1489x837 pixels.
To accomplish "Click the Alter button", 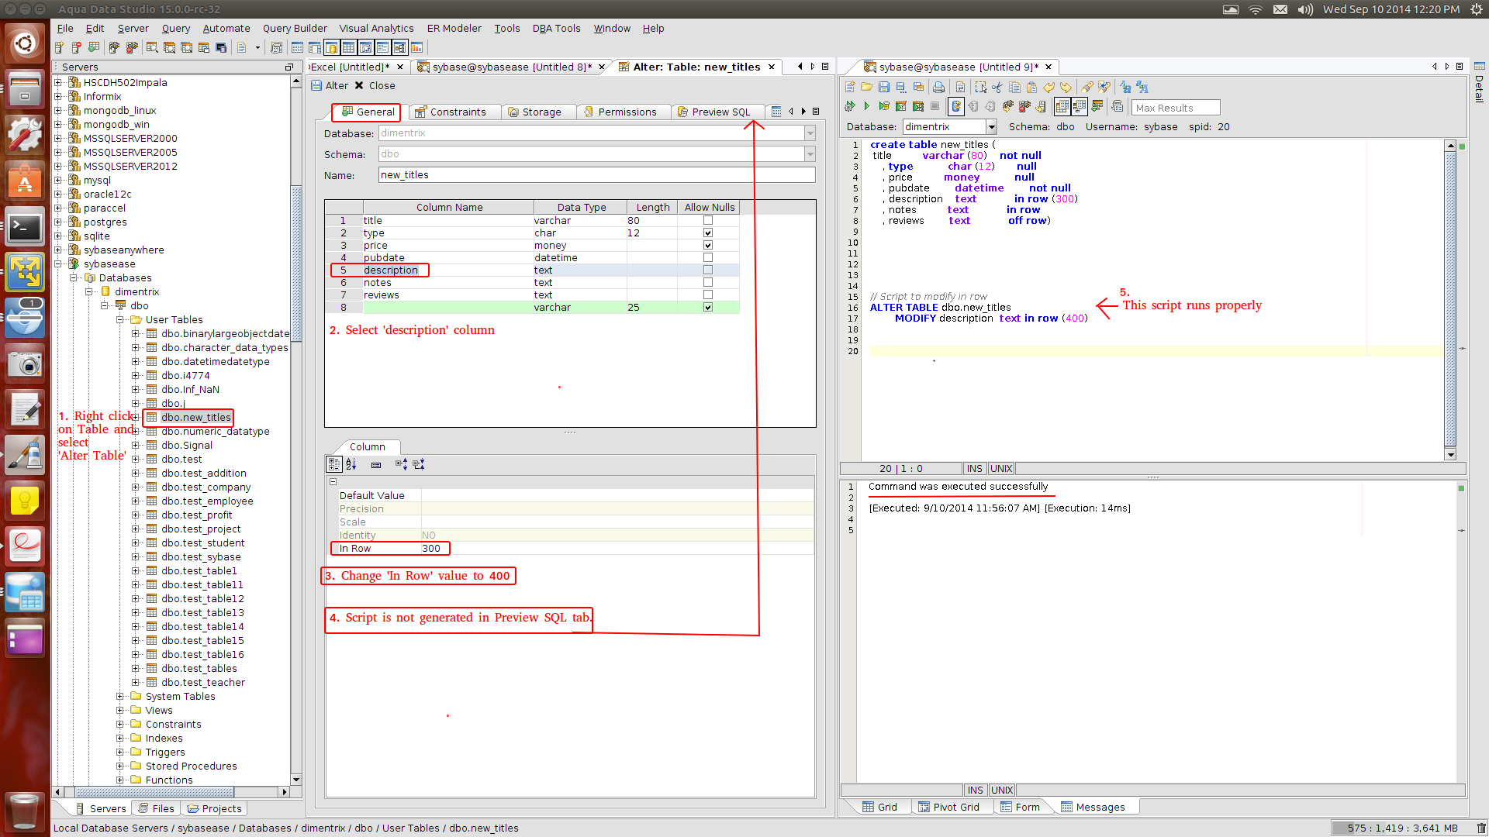I will (x=330, y=86).
